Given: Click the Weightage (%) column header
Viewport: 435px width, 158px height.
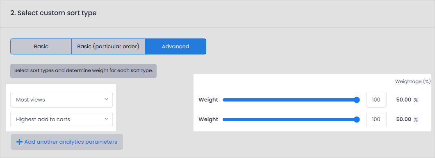Looking at the screenshot, I should pos(413,81).
